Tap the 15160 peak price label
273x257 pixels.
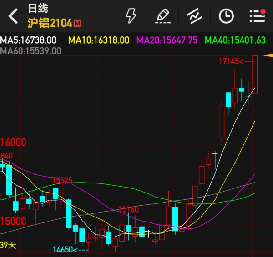click(x=129, y=209)
